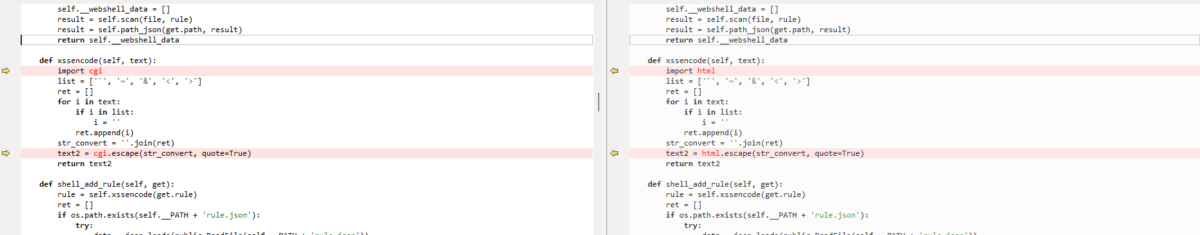The width and height of the screenshot is (1200, 235).
Task: Click the yellow merge arrow beside 'text2 = cgi.escape' line
Action: pyautogui.click(x=6, y=153)
